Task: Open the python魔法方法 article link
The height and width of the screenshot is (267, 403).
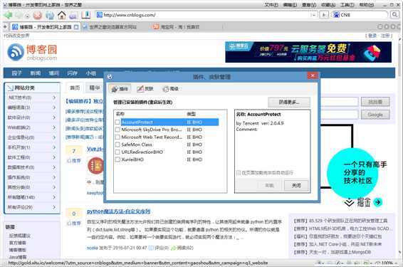Action: (118, 211)
